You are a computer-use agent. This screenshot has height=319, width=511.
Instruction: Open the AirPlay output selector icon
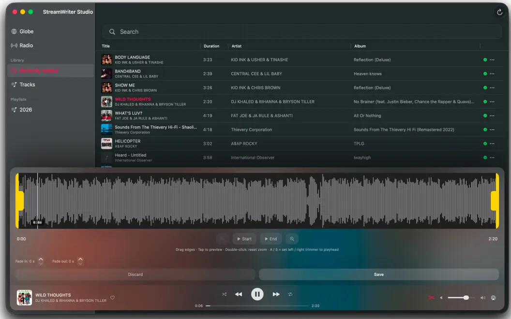[493, 298]
